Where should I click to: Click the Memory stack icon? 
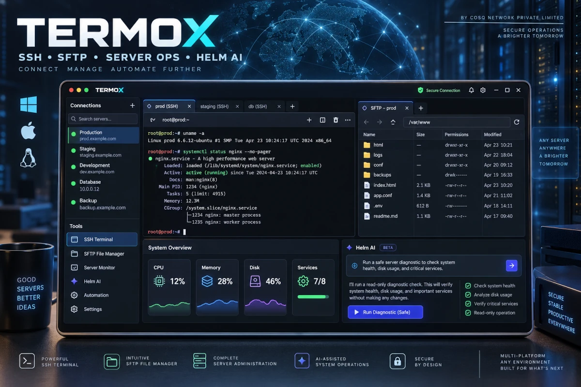(x=207, y=281)
